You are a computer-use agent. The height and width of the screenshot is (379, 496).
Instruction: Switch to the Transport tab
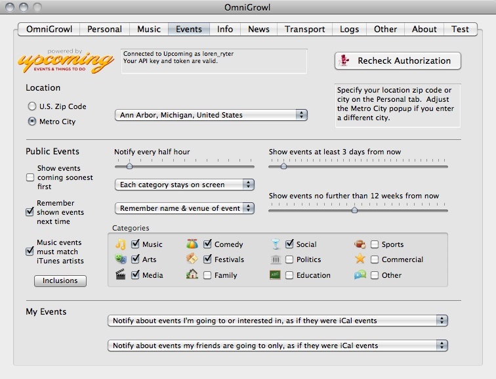click(304, 29)
